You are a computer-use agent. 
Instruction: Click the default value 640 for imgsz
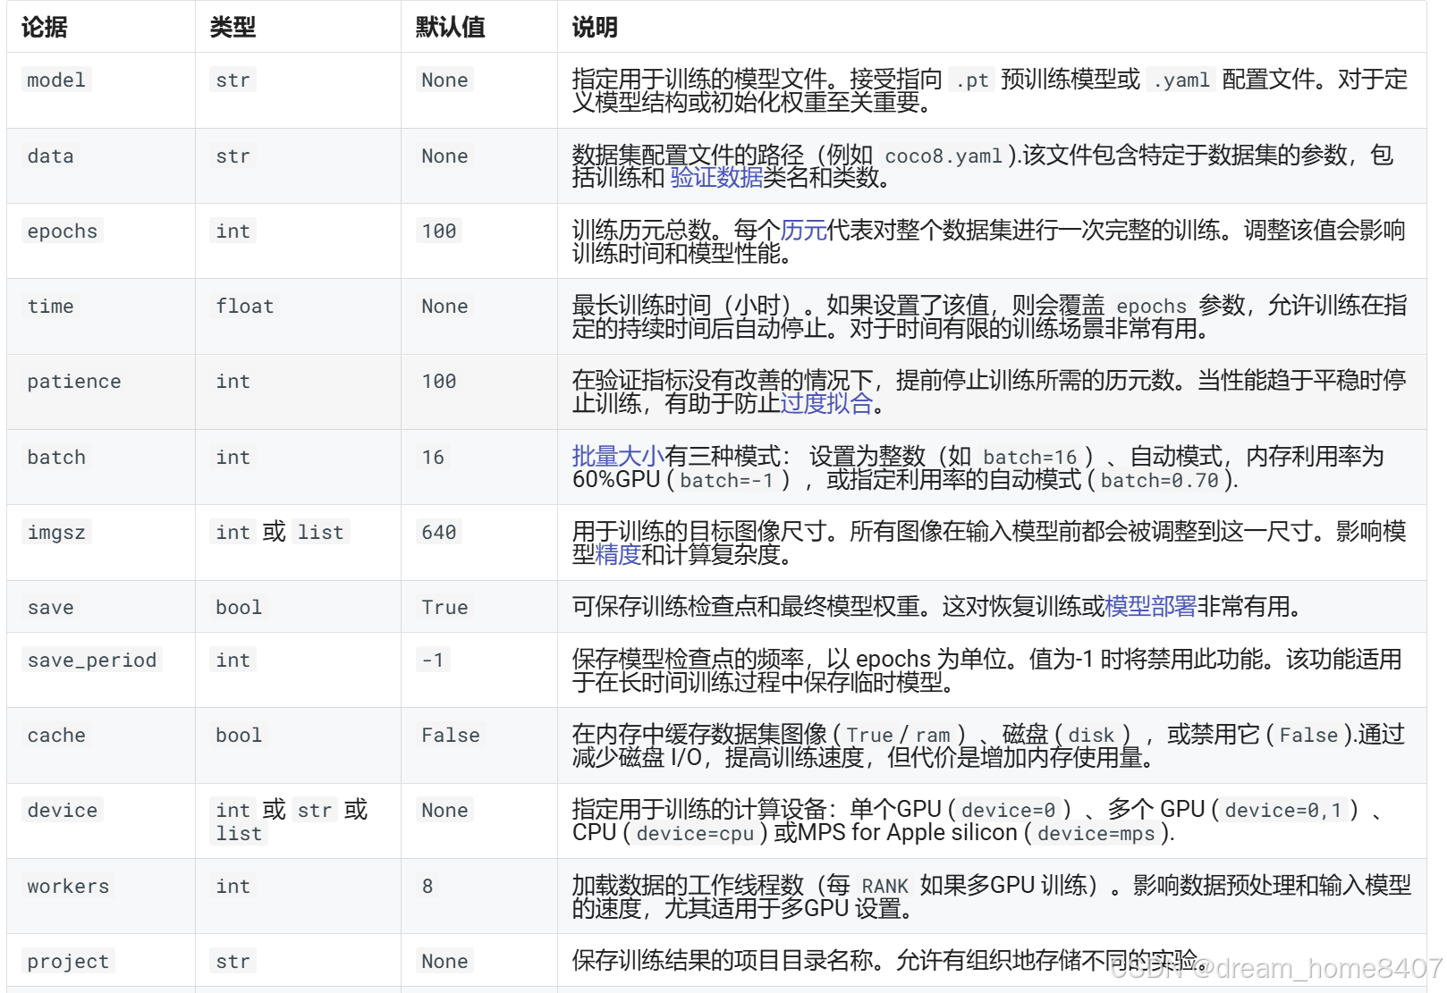click(x=439, y=533)
